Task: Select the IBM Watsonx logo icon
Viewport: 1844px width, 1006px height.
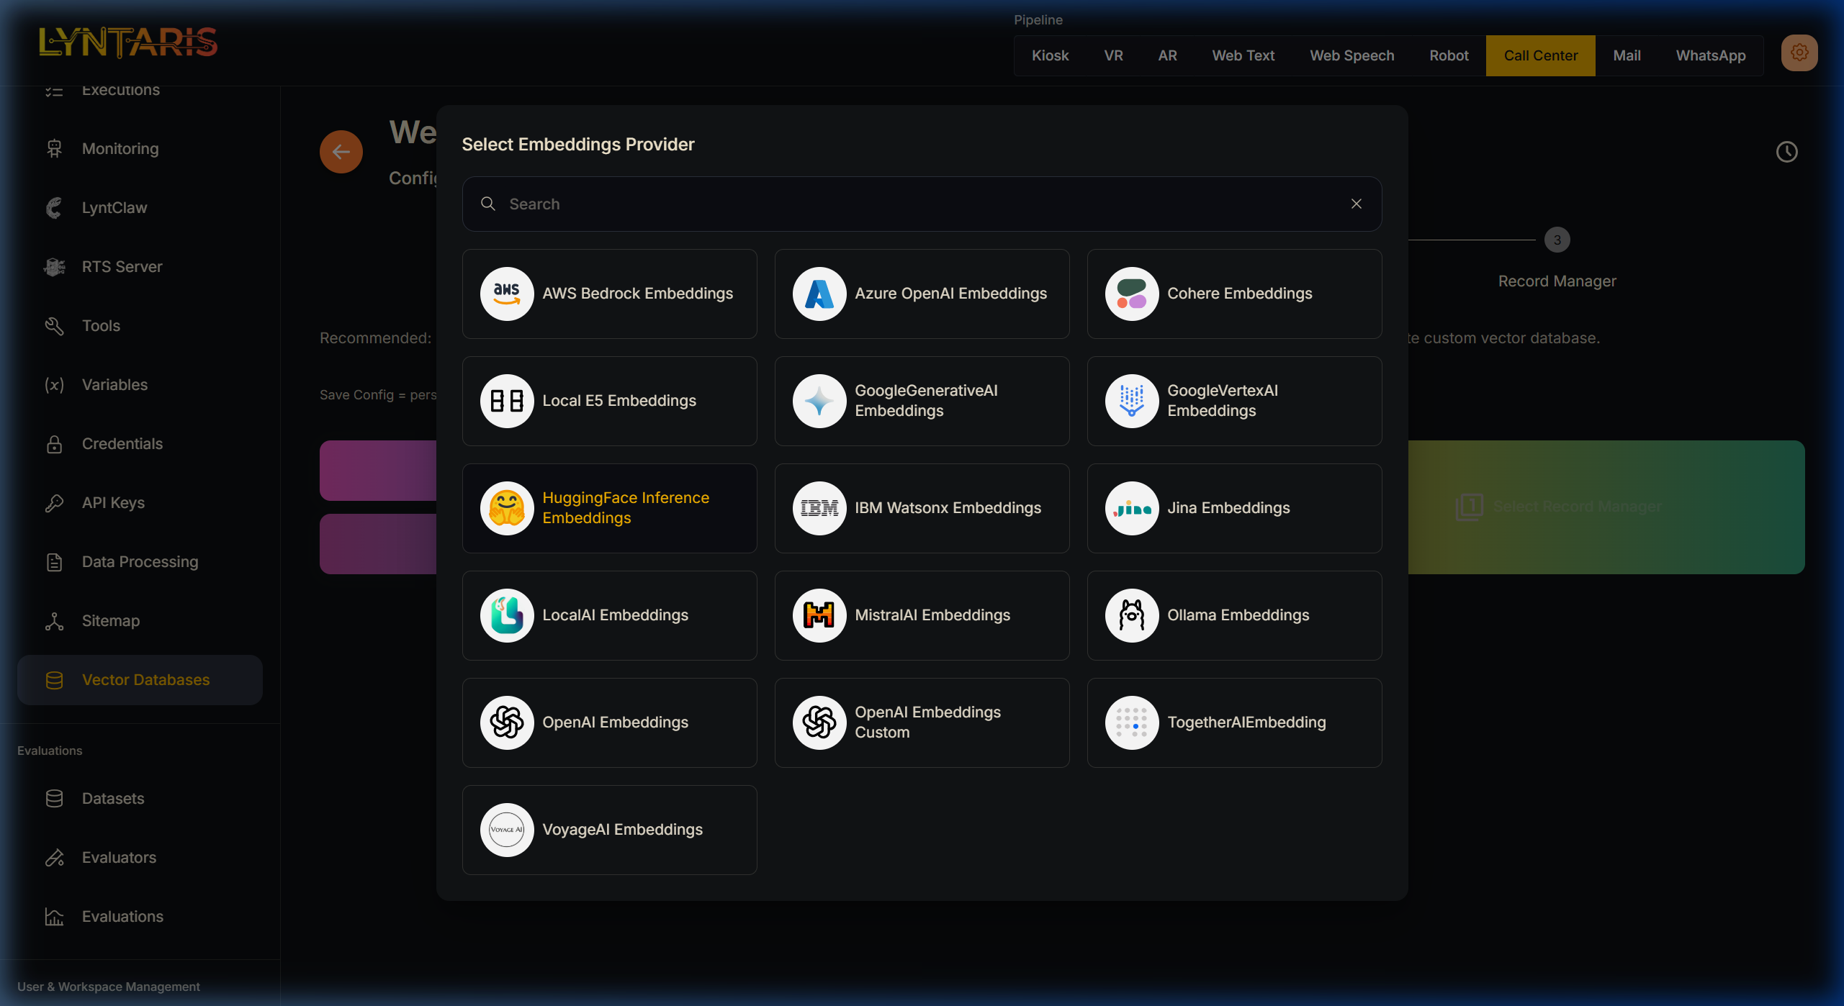Action: pyautogui.click(x=819, y=508)
